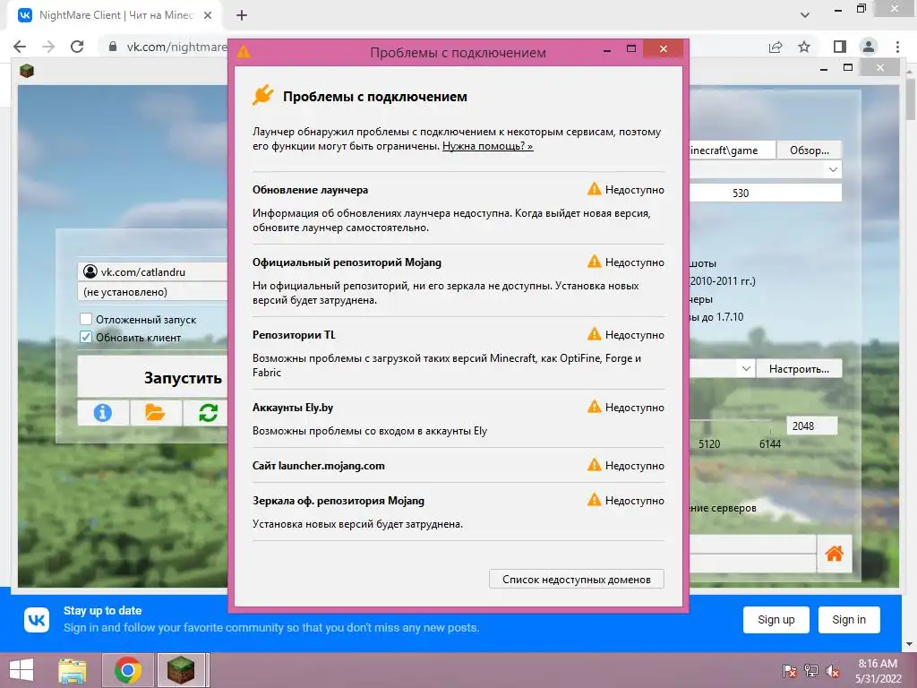Click warning icon next to Обновление лаунчера
917x688 pixels.
tap(595, 189)
